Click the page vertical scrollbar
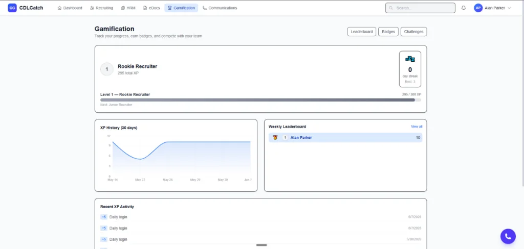This screenshot has width=524, height=249. click(x=522, y=93)
